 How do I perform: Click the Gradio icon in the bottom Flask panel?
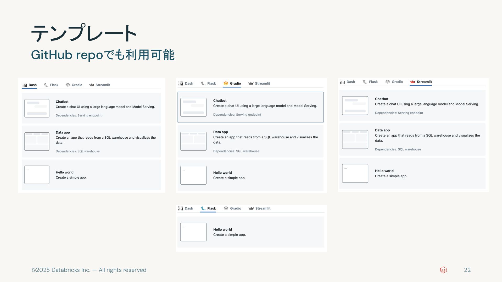226,208
